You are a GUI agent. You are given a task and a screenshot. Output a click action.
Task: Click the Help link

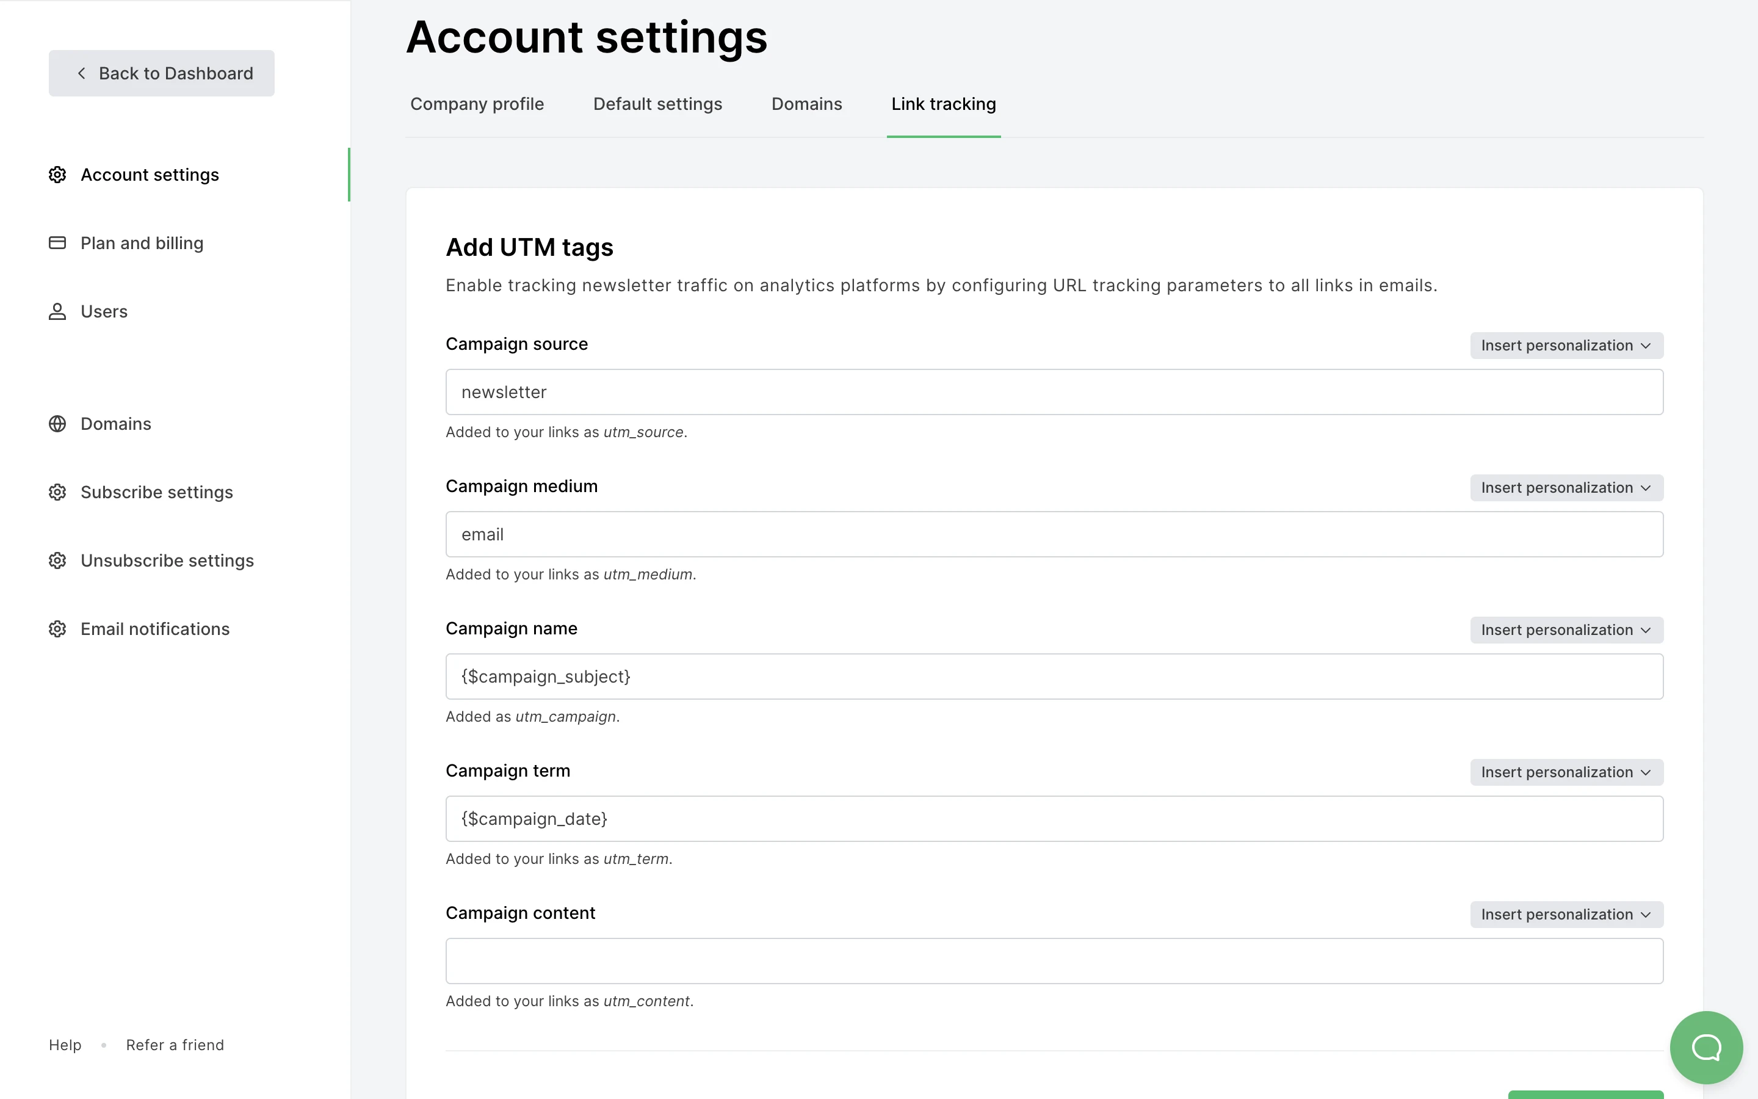65,1045
